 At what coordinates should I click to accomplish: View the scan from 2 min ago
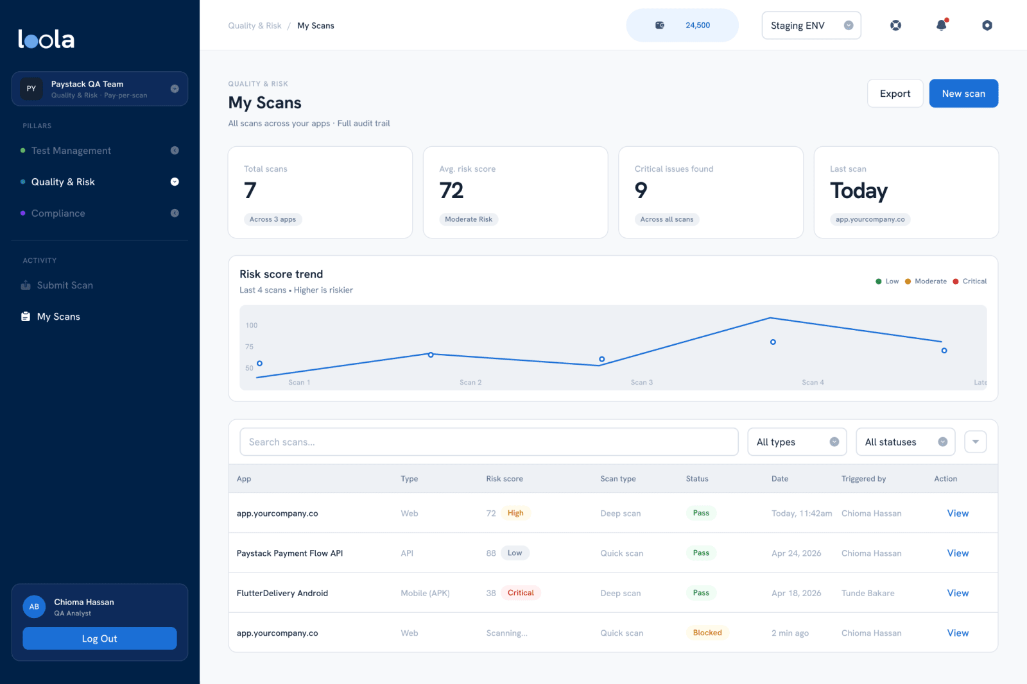click(x=958, y=633)
